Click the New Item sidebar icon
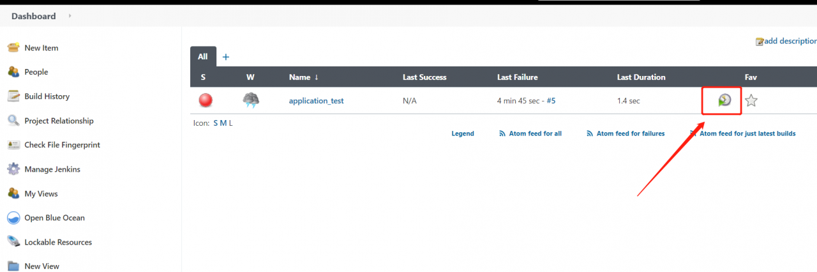 pos(13,48)
